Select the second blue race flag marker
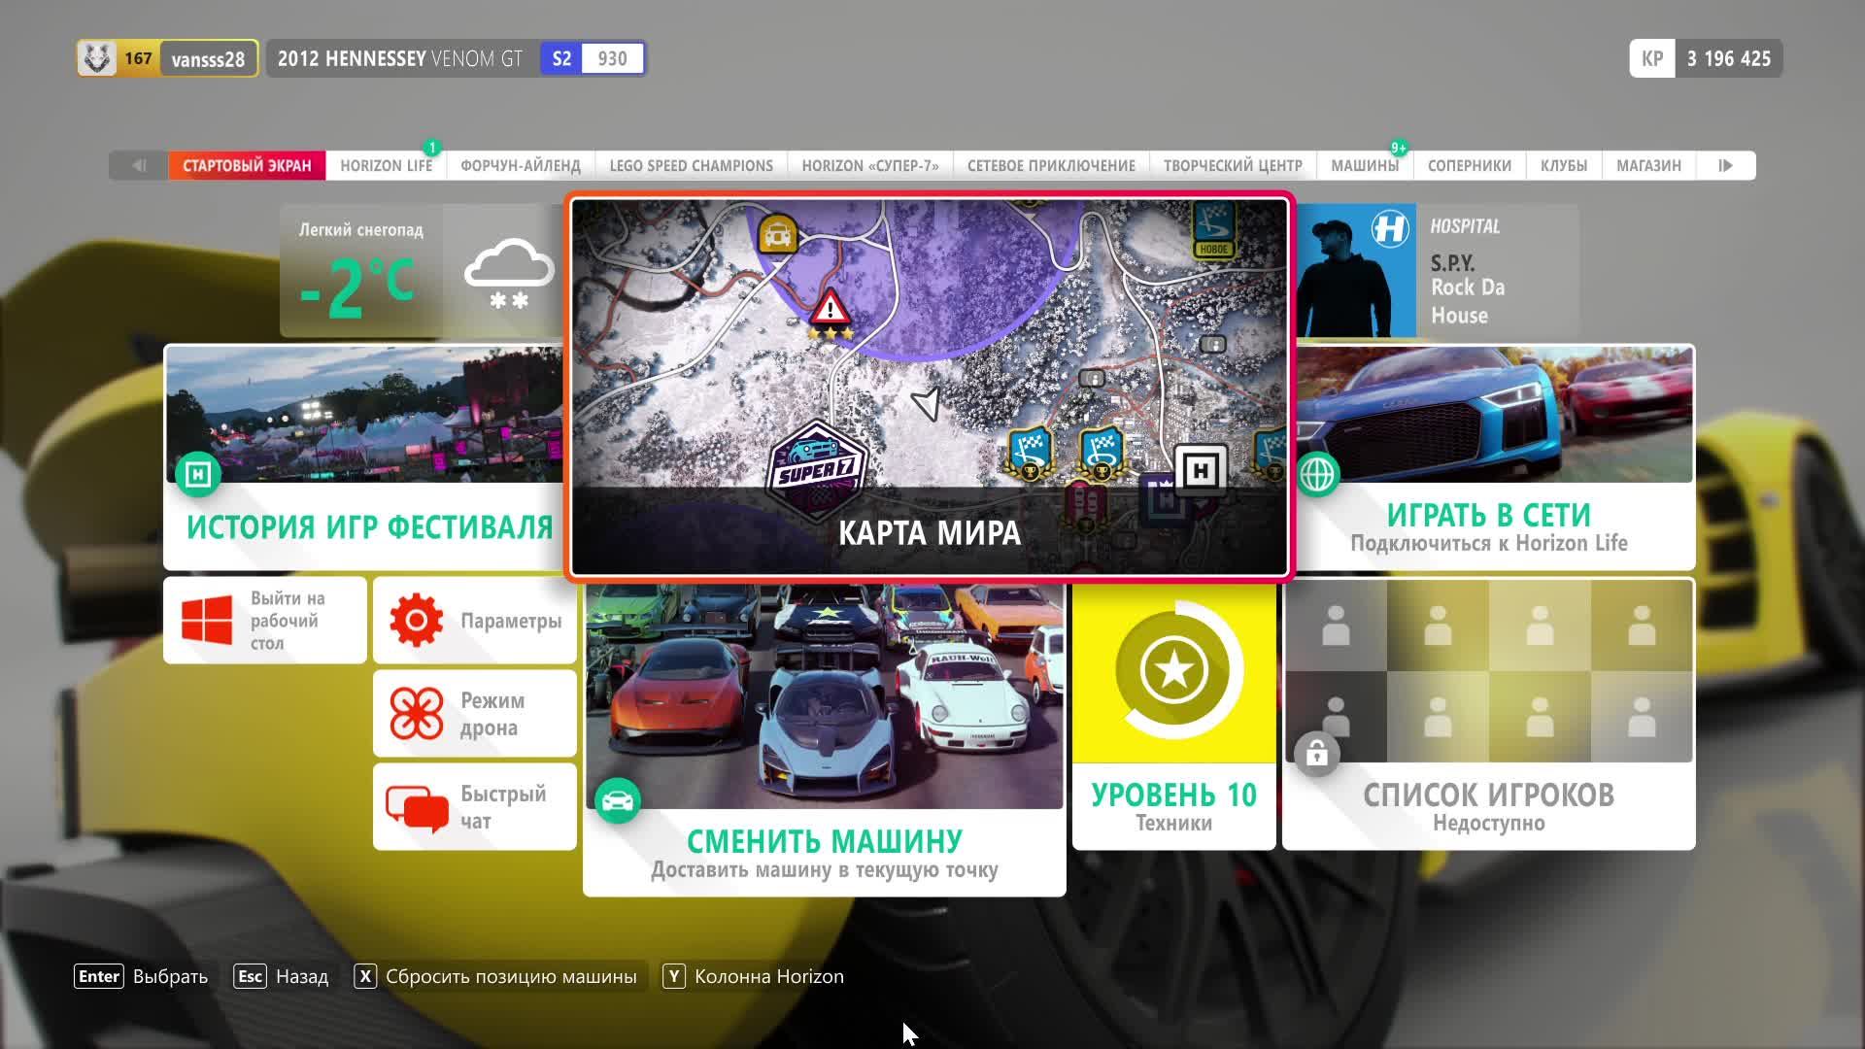 tap(1101, 455)
